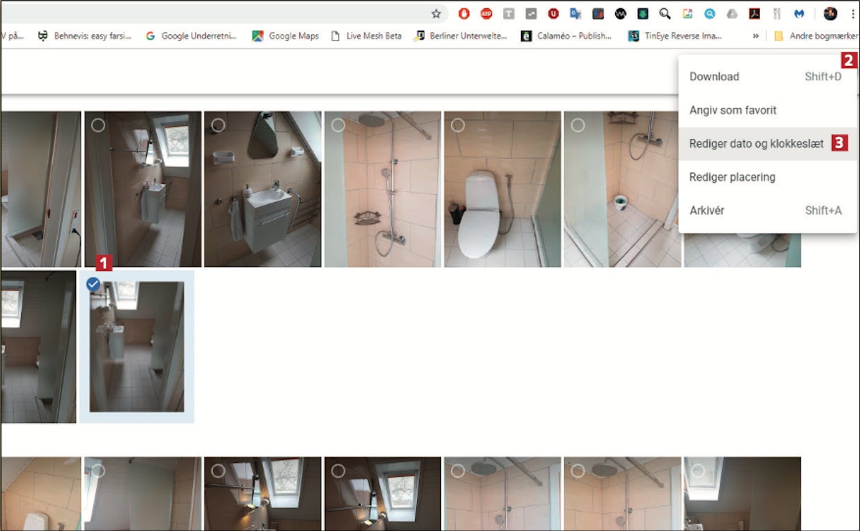Click the gray T extension icon
The width and height of the screenshot is (860, 531).
coord(509,14)
